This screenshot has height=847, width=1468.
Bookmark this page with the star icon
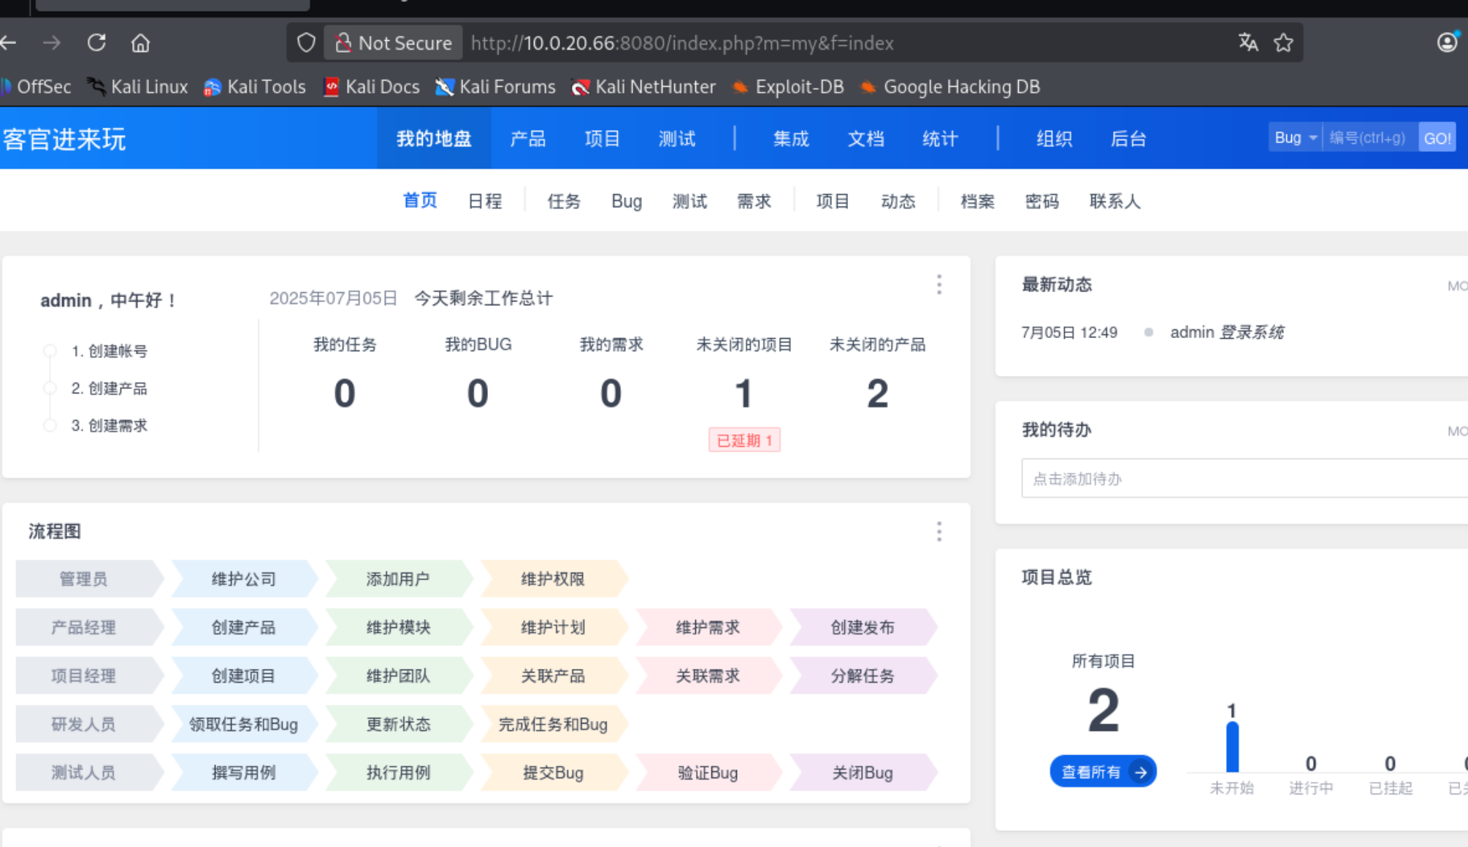[1283, 43]
